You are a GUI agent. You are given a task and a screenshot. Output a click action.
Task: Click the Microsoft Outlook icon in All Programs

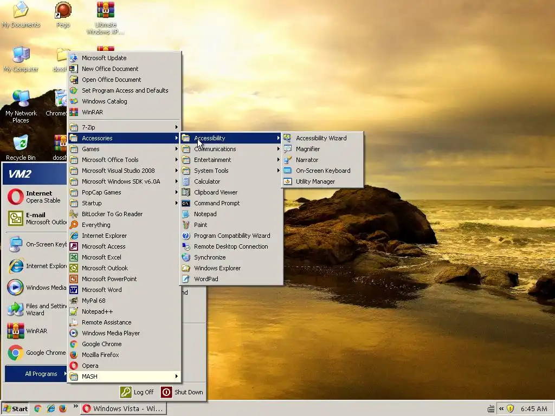click(x=74, y=268)
